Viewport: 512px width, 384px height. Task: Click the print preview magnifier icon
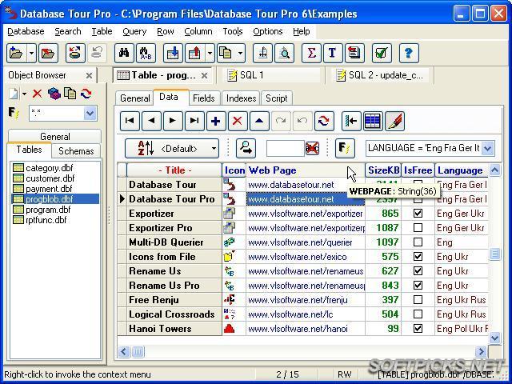coord(285,53)
